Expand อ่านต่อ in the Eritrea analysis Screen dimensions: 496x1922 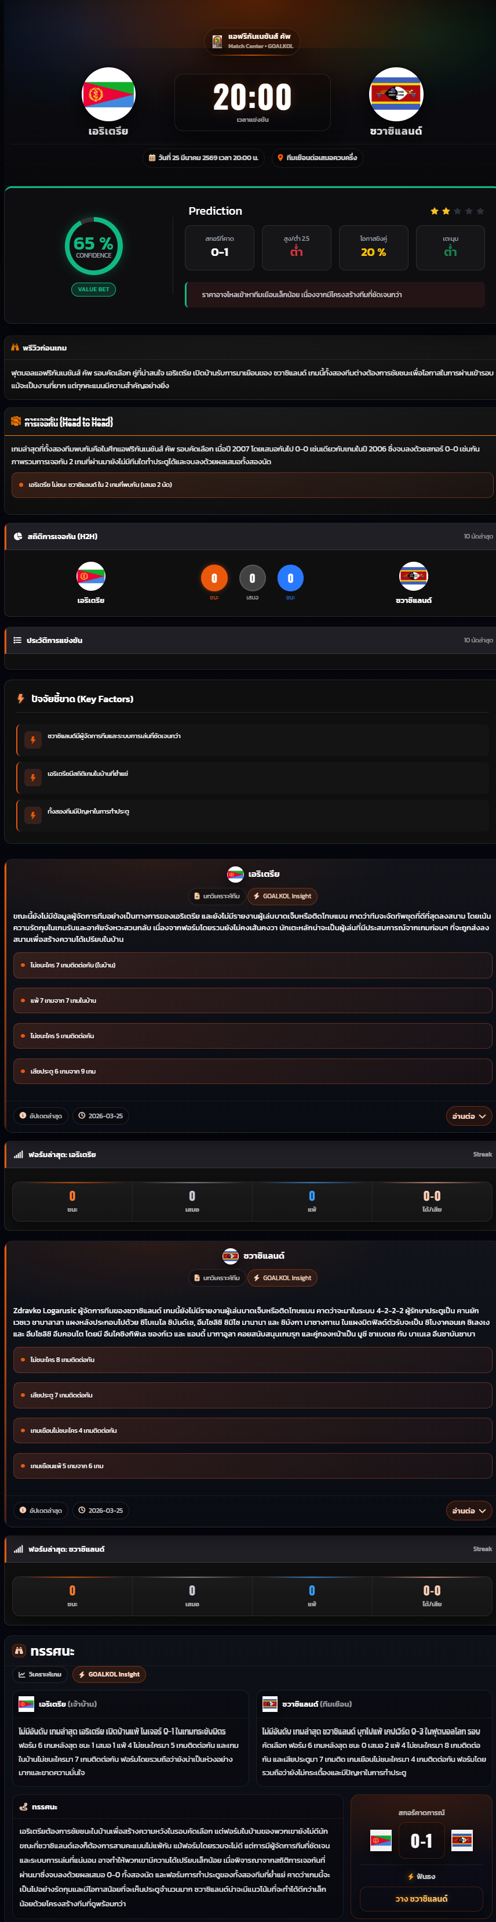[x=469, y=1116]
